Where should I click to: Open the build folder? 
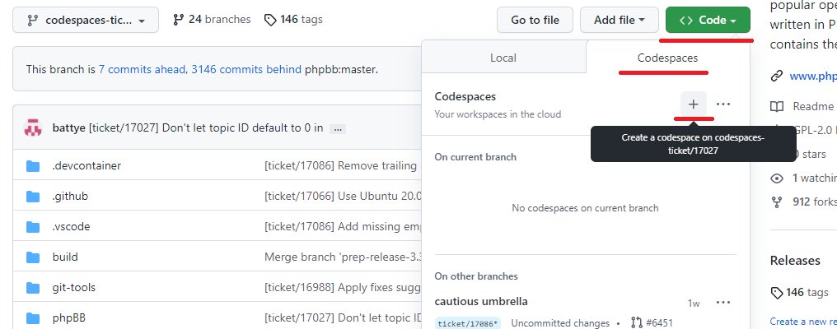coord(65,257)
